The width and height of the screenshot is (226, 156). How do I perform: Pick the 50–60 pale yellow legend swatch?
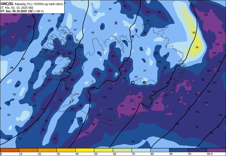coord(104,150)
